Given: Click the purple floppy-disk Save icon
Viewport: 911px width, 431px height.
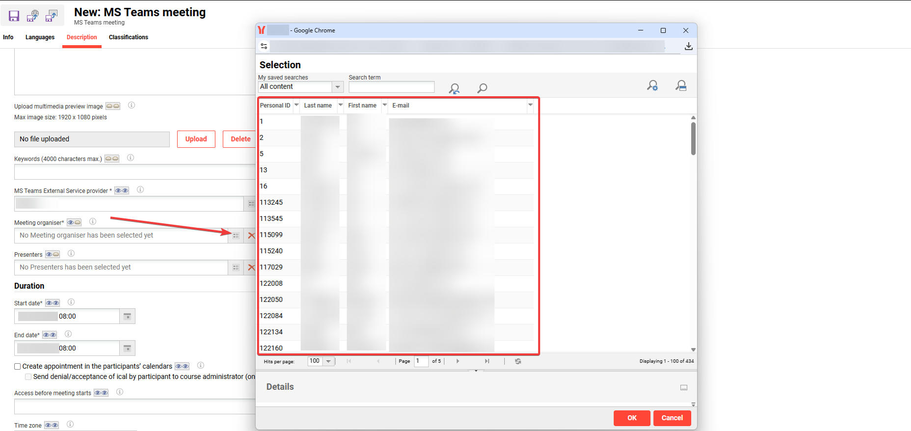Looking at the screenshot, I should click(x=14, y=16).
